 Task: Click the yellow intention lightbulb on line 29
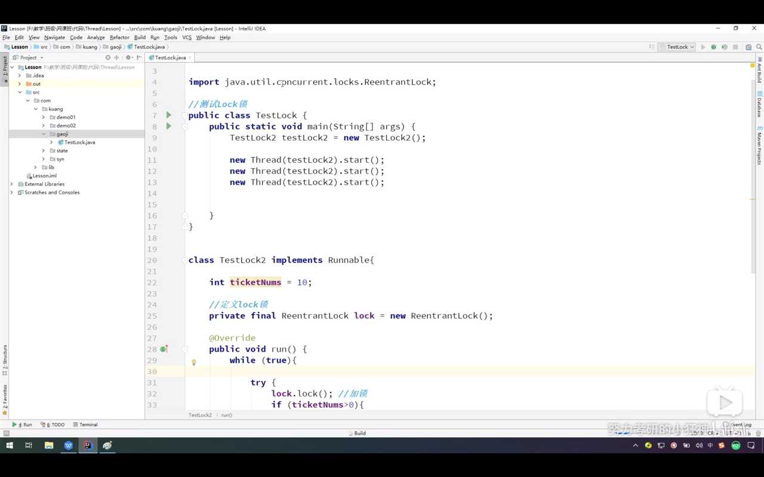click(x=193, y=362)
